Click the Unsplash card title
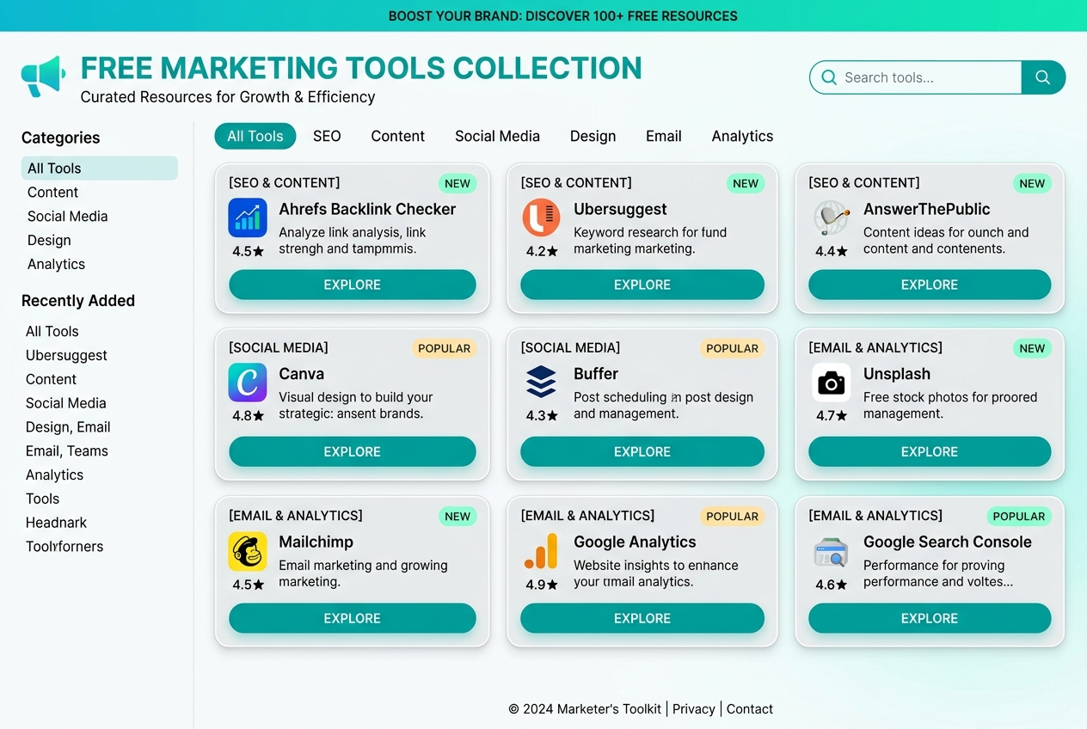This screenshot has width=1087, height=729. [x=897, y=374]
